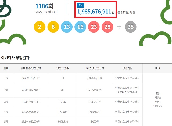Click the 이번회차 당첨결과 heading
The image size is (172, 126).
tap(15, 58)
